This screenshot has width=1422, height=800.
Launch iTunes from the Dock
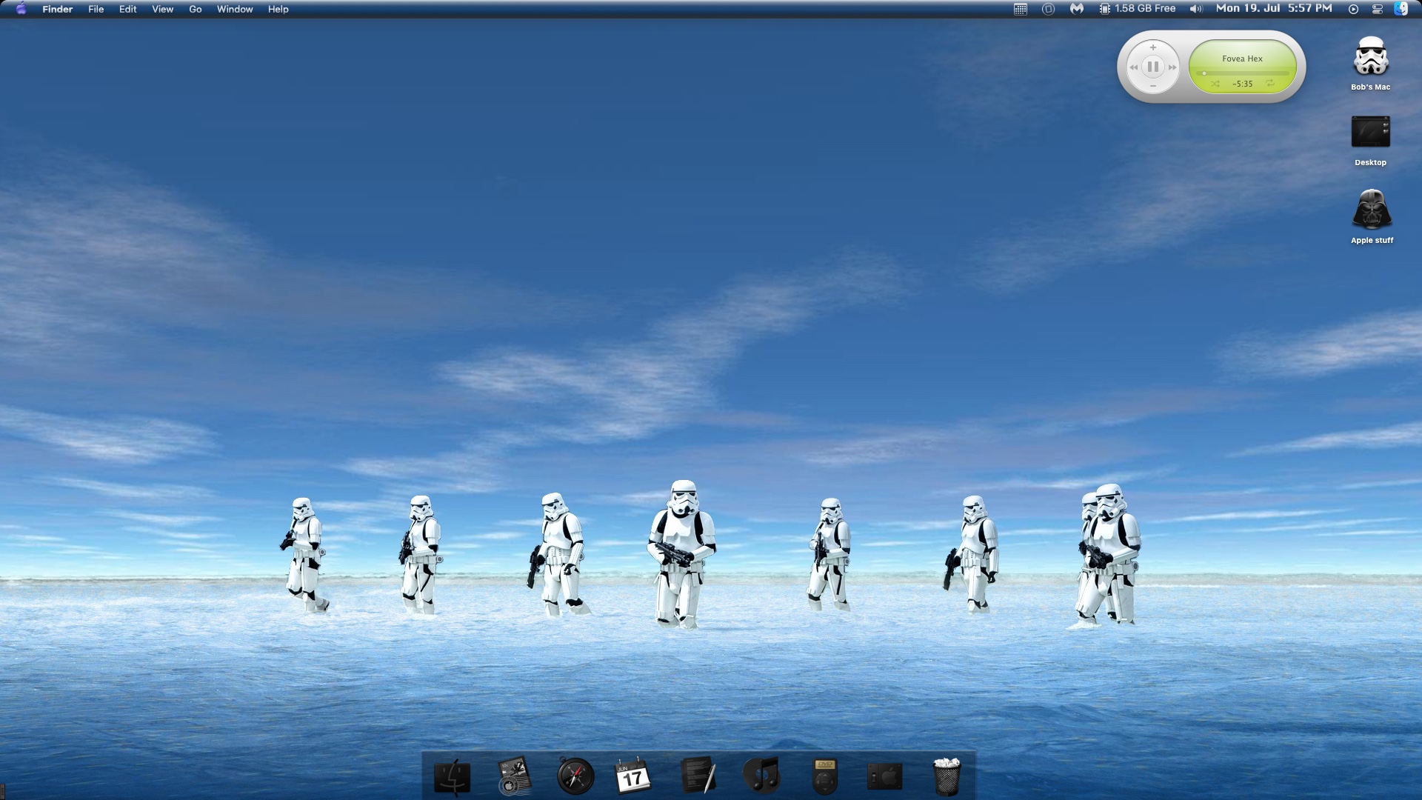click(761, 776)
